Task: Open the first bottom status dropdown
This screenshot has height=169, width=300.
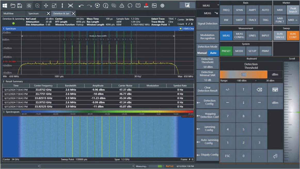Action: [x=20, y=166]
